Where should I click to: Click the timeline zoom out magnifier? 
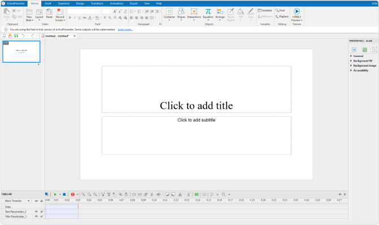click(89, 195)
